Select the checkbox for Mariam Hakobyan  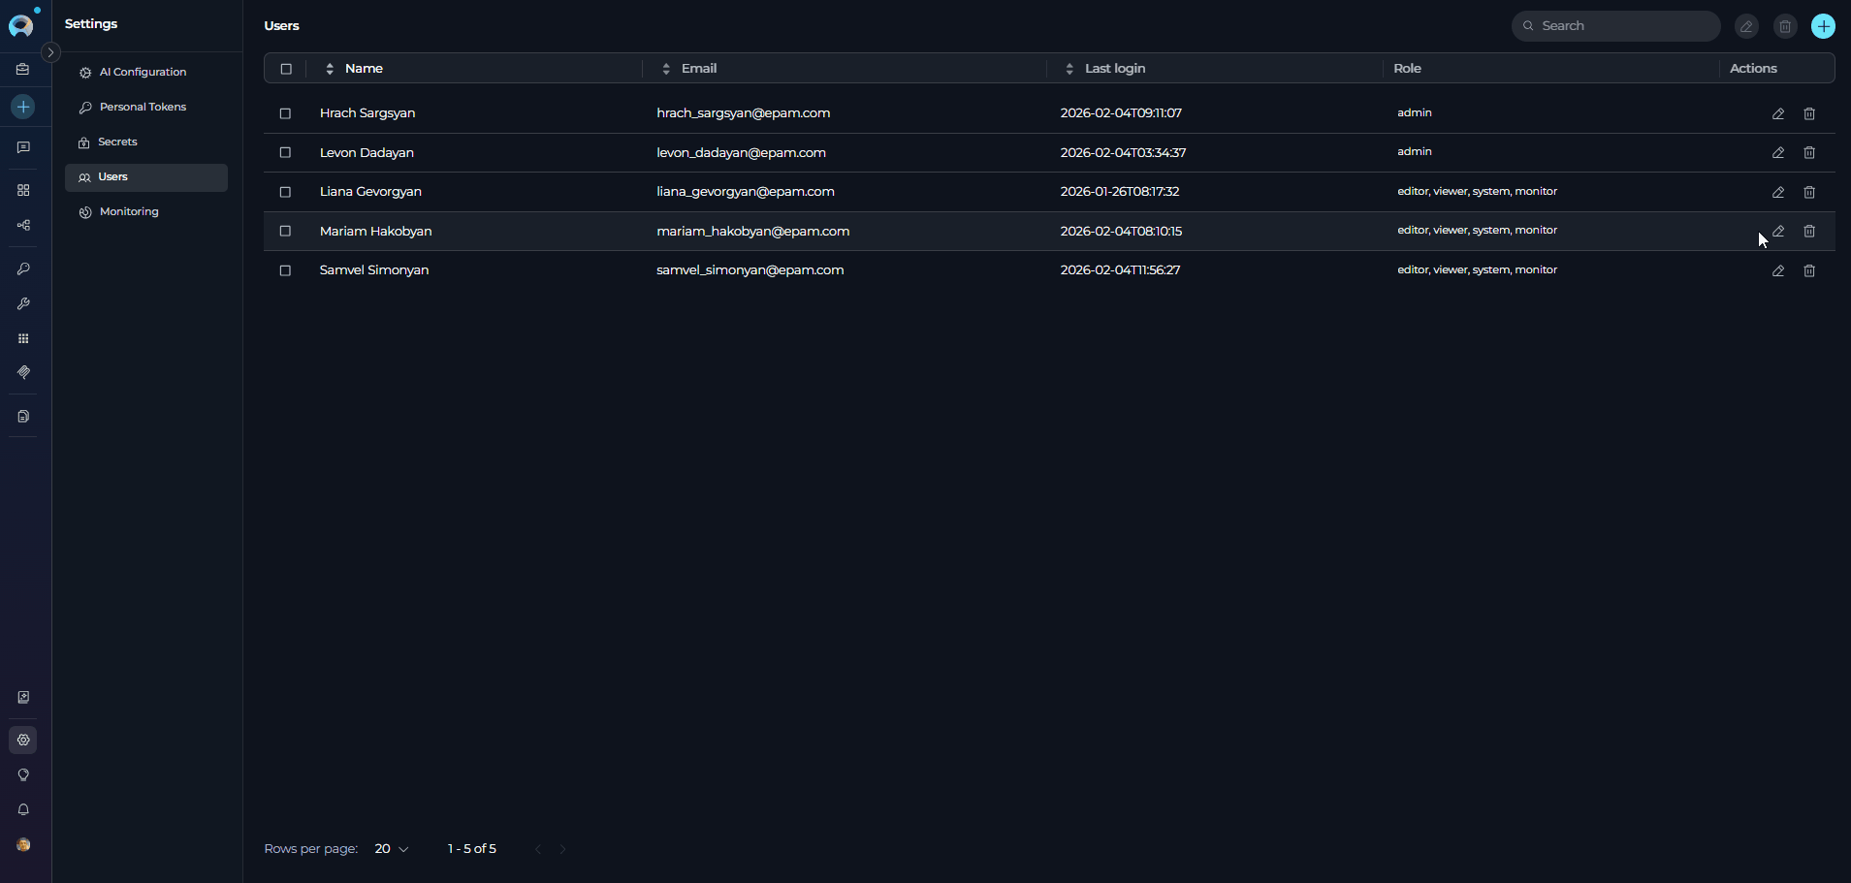tap(285, 232)
